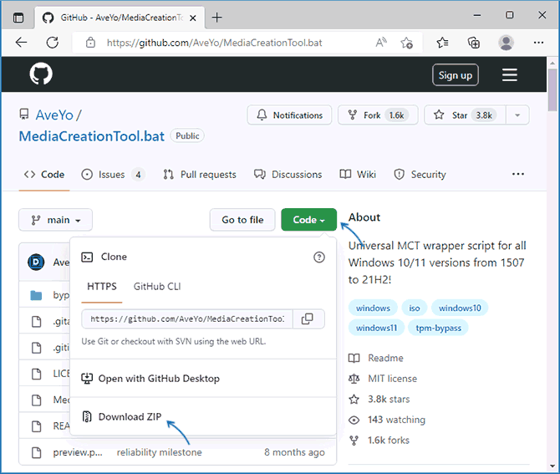Viewport: 560px width, 474px height.
Task: Open the Security tab
Action: pos(420,175)
